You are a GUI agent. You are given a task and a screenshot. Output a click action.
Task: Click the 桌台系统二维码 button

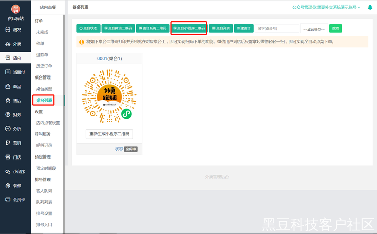point(153,28)
